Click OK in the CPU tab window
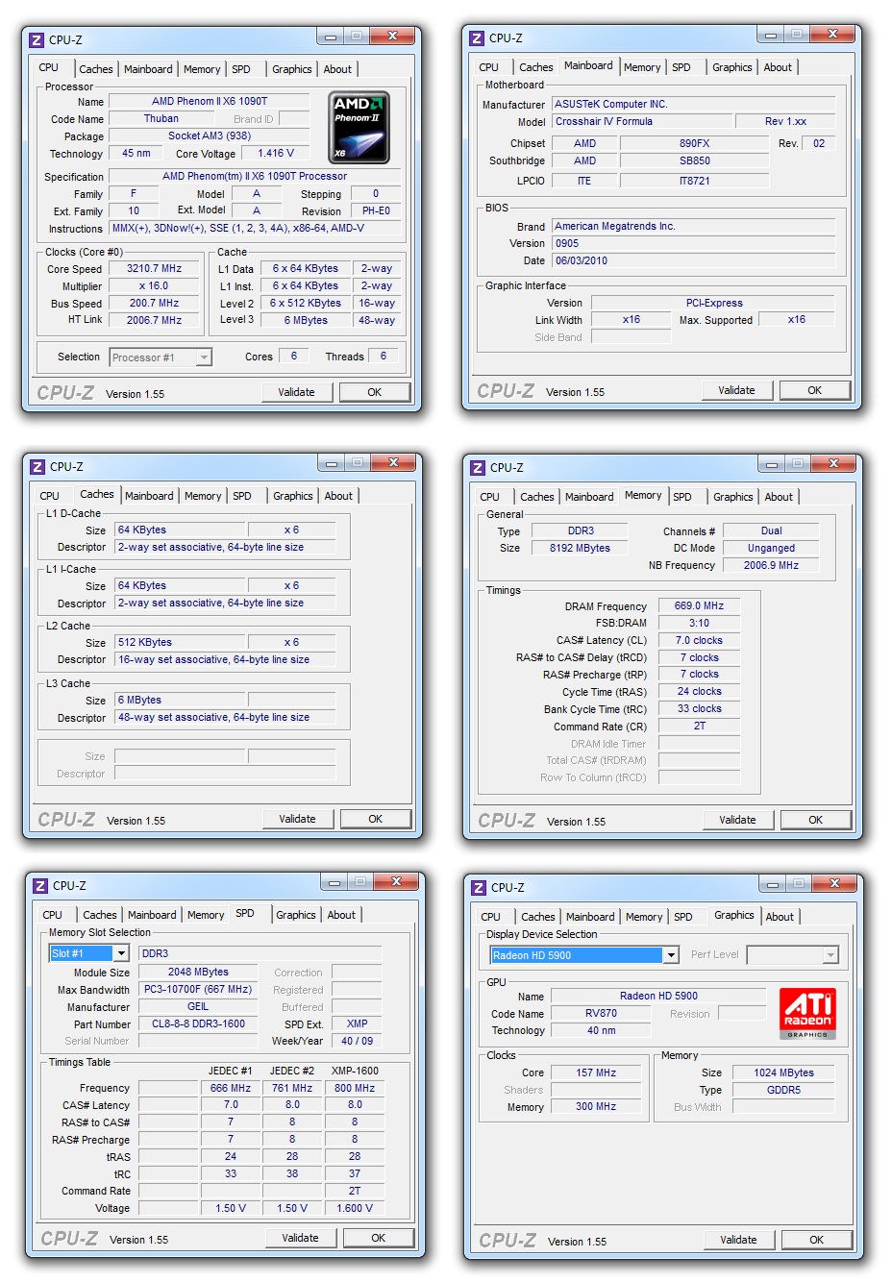 click(375, 392)
